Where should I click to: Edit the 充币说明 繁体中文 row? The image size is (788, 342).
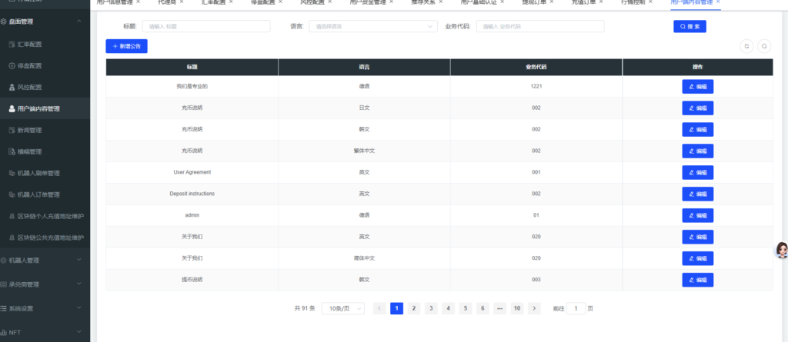point(697,151)
